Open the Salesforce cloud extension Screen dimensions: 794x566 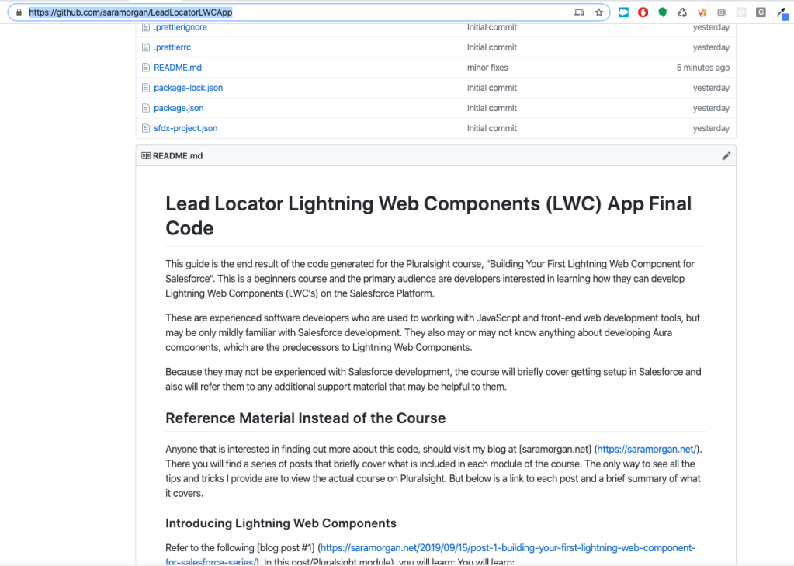[x=623, y=12]
